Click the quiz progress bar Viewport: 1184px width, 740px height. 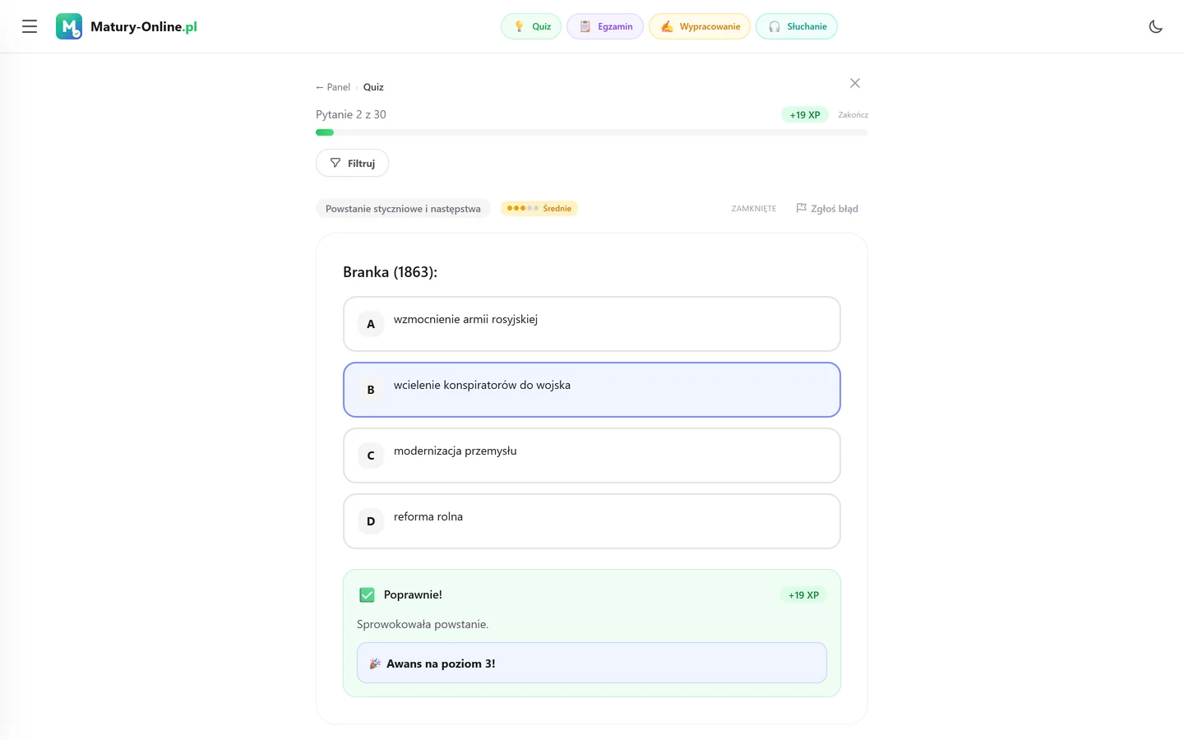[x=592, y=132]
